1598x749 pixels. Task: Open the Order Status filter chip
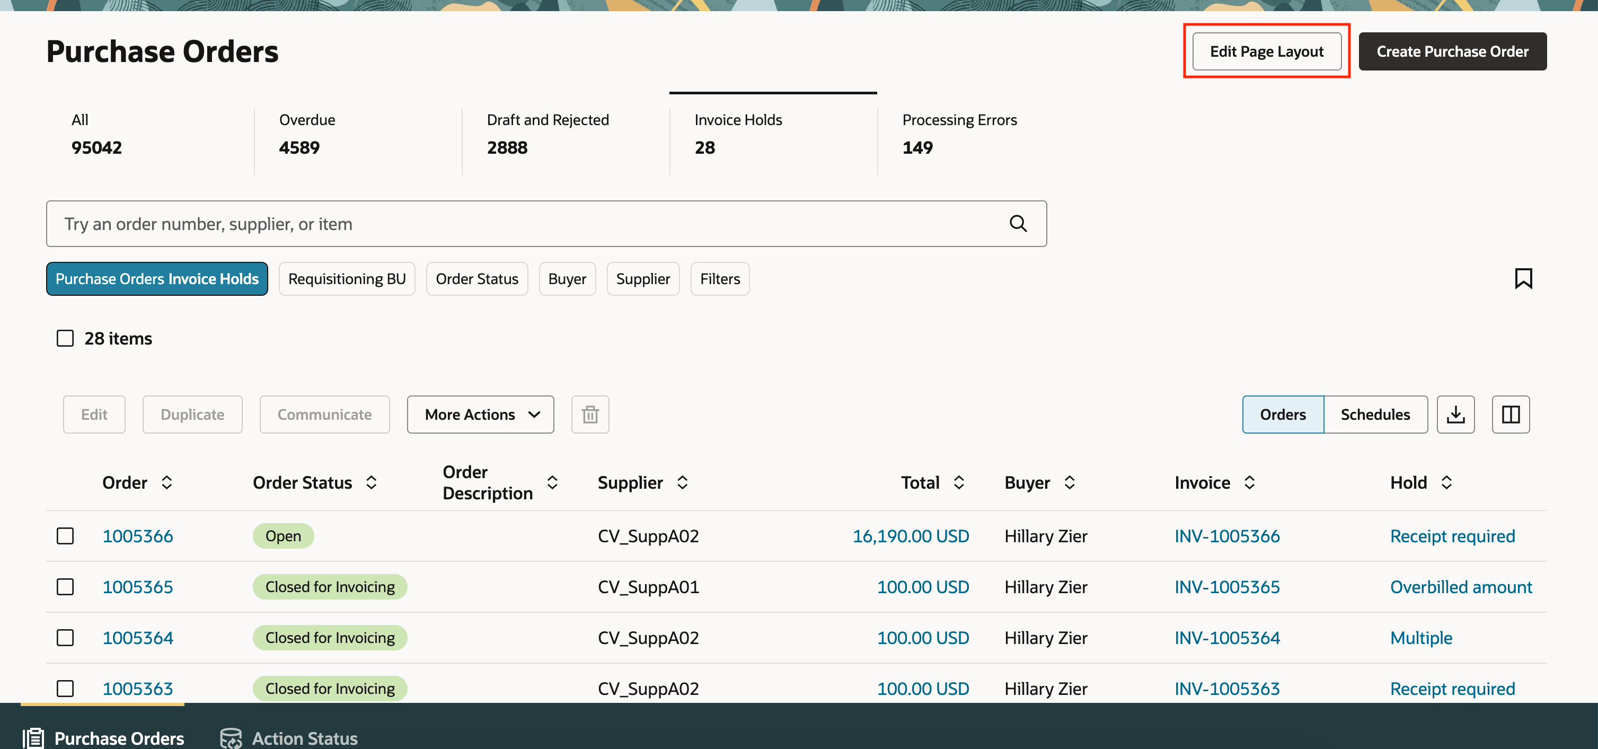(x=476, y=279)
